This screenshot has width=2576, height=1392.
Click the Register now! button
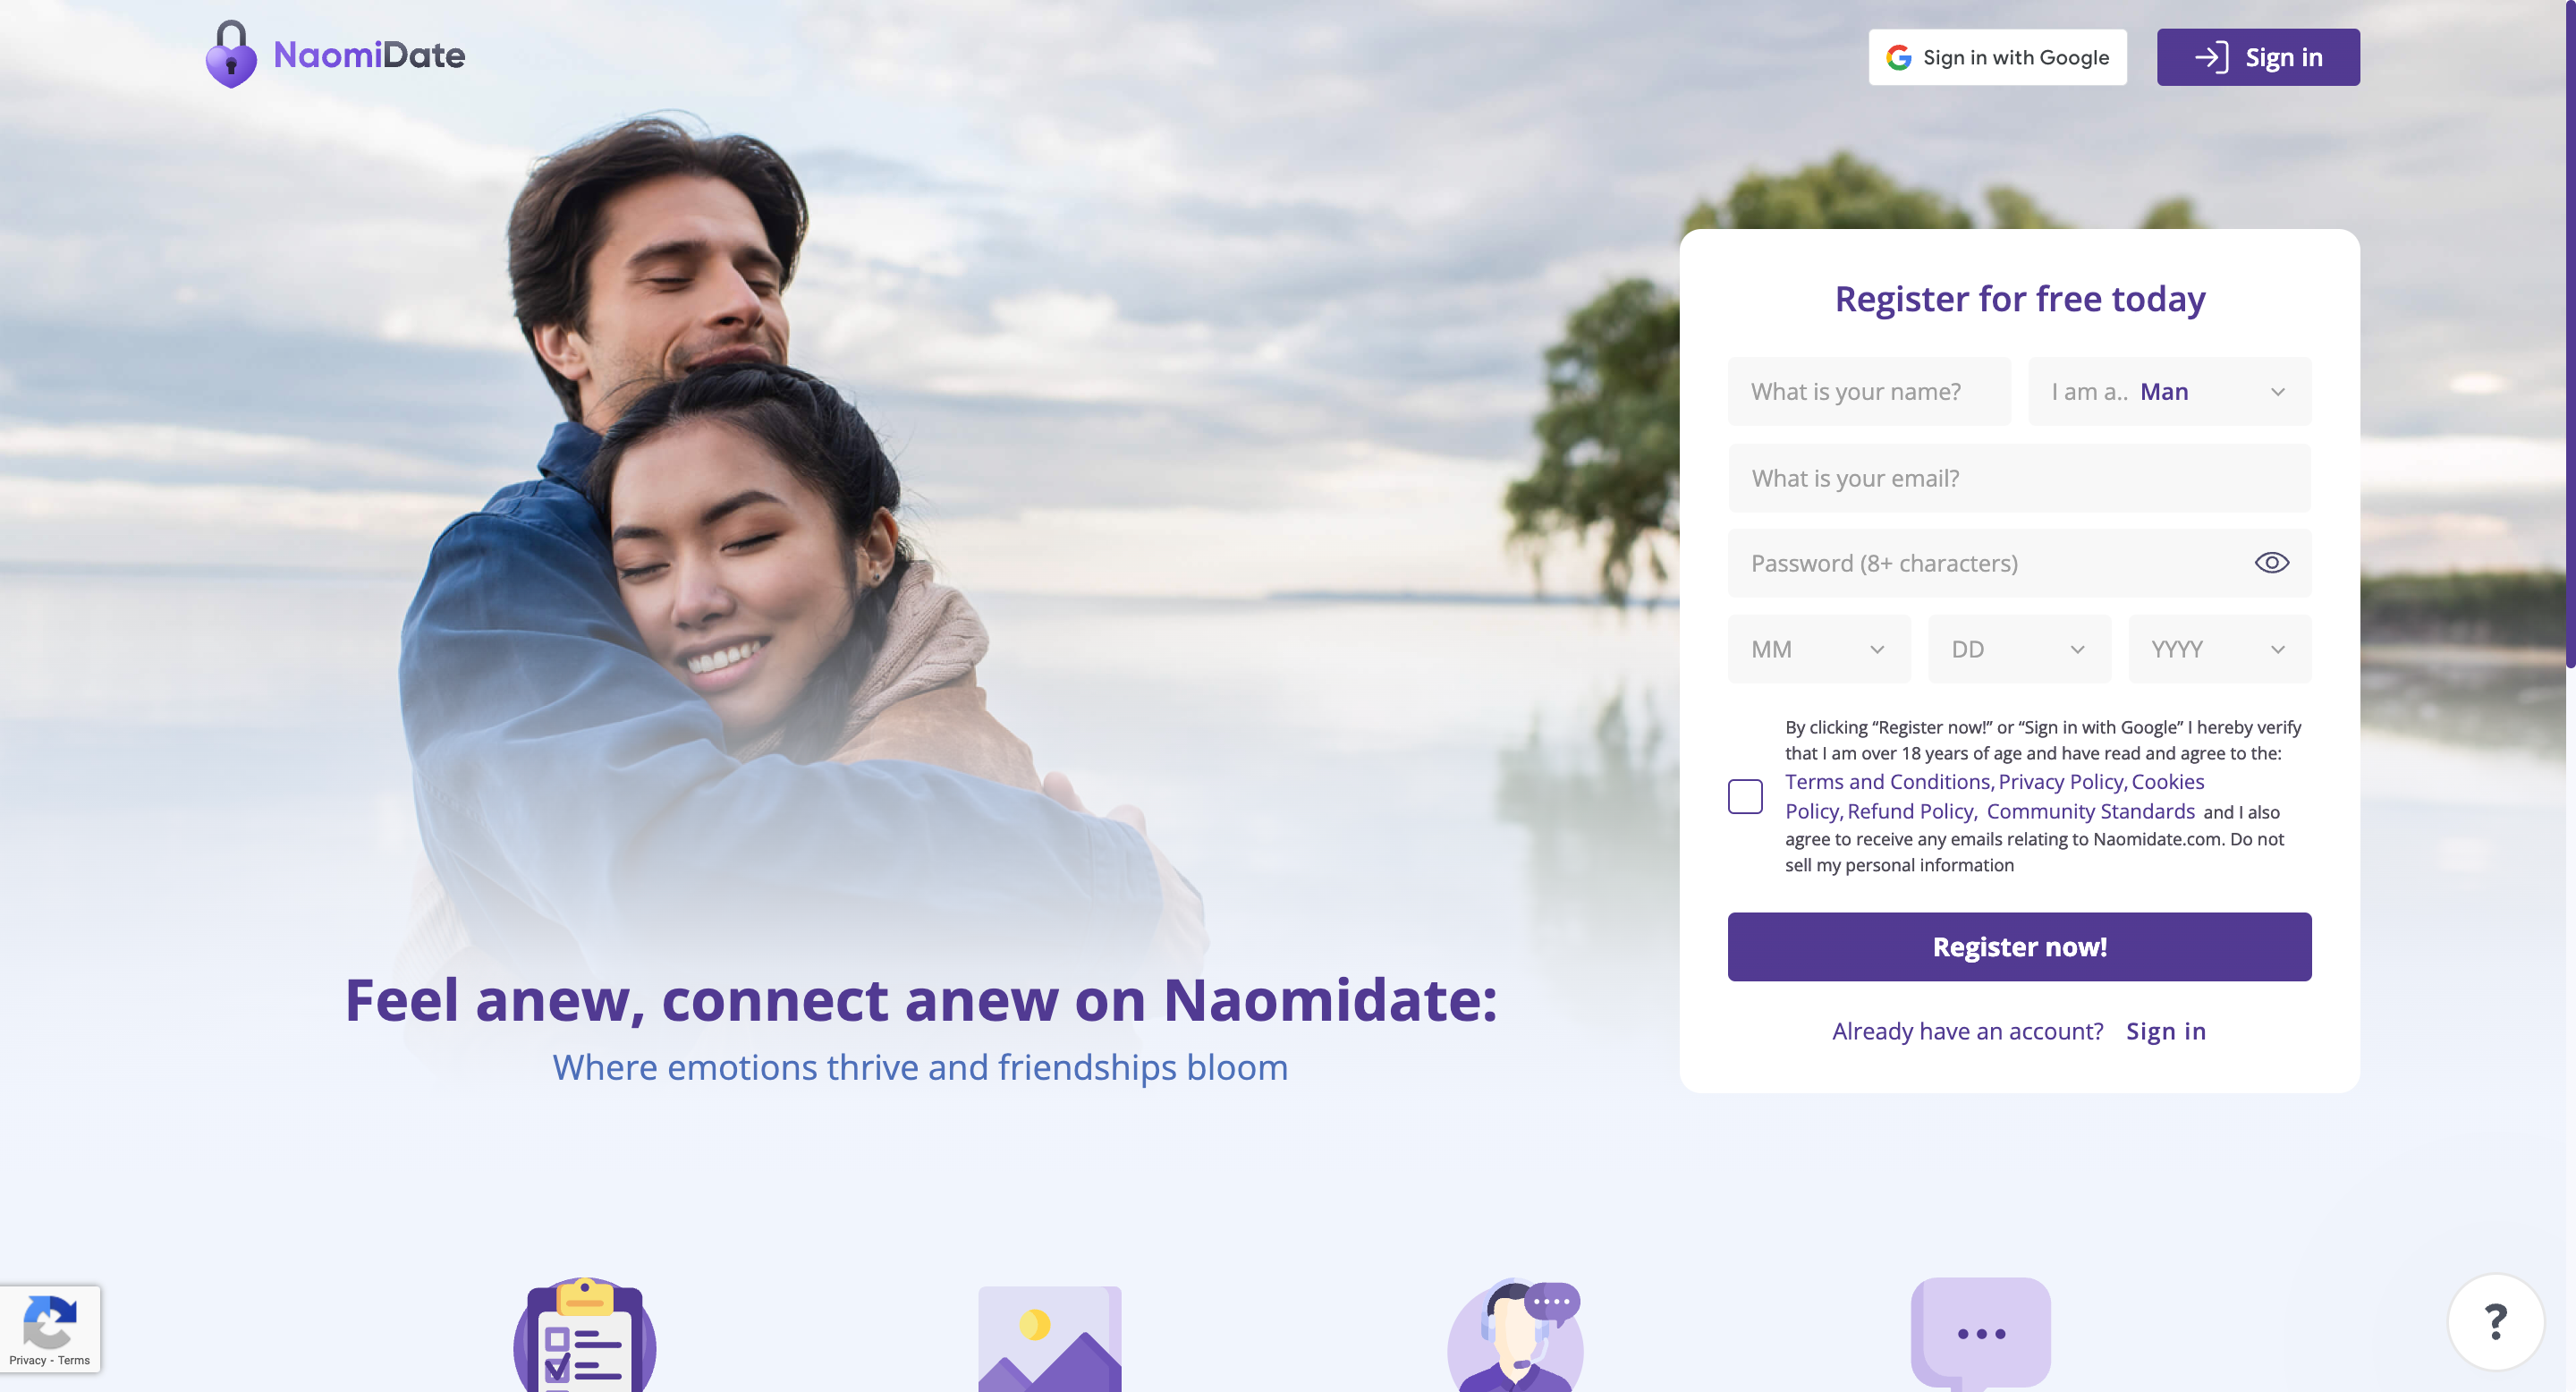pos(2019,947)
